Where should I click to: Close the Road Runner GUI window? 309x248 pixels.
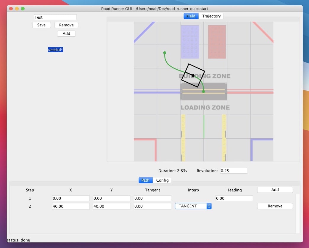[x=11, y=9]
